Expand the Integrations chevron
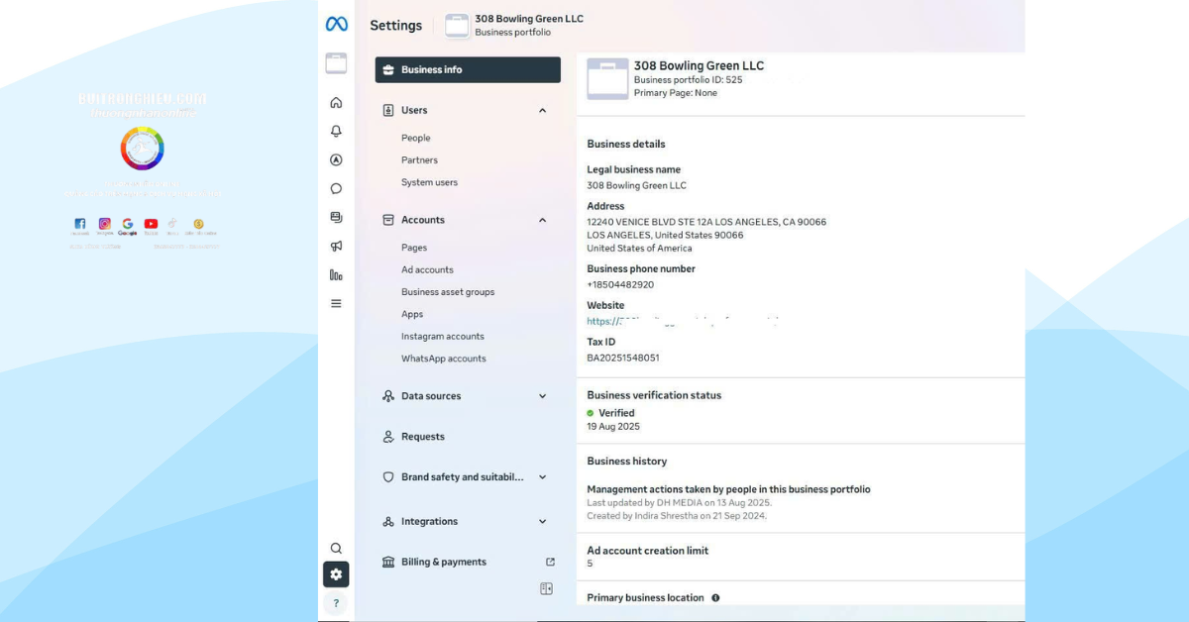The width and height of the screenshot is (1189, 622). click(542, 521)
